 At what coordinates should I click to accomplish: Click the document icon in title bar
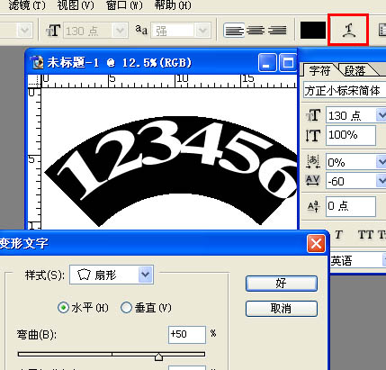[x=37, y=62]
